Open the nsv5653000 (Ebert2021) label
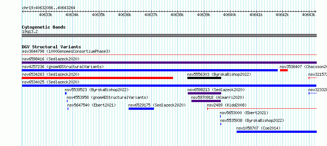 pyautogui.click(x=244, y=113)
